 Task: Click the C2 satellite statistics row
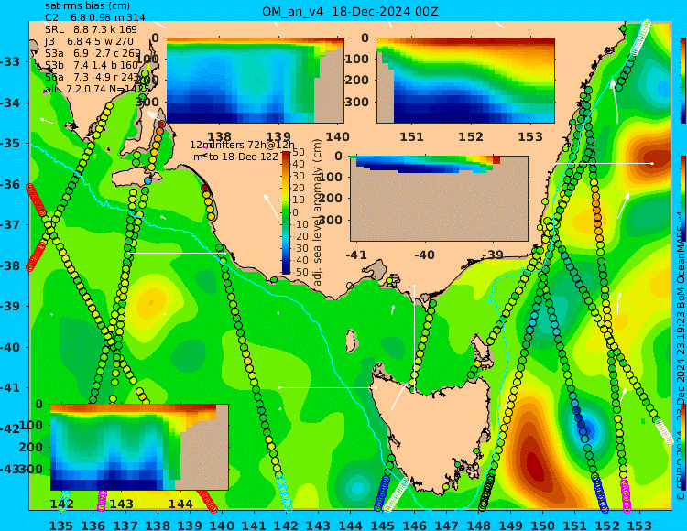(x=94, y=17)
